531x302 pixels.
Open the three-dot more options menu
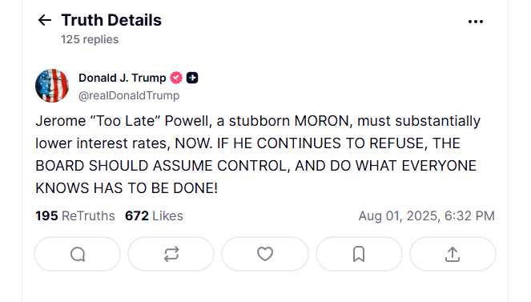tap(476, 22)
